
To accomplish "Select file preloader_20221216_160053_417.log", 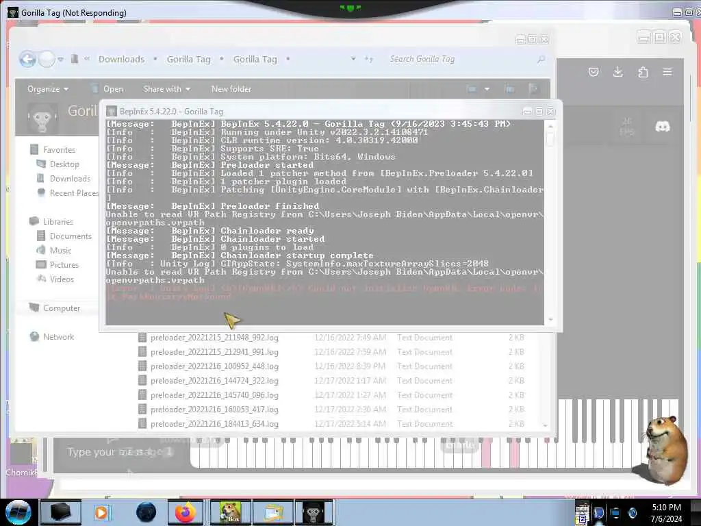I will click(208, 410).
